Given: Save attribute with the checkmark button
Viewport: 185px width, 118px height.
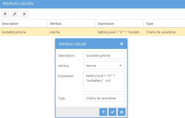Looking at the screenshot, I should 112,112.
